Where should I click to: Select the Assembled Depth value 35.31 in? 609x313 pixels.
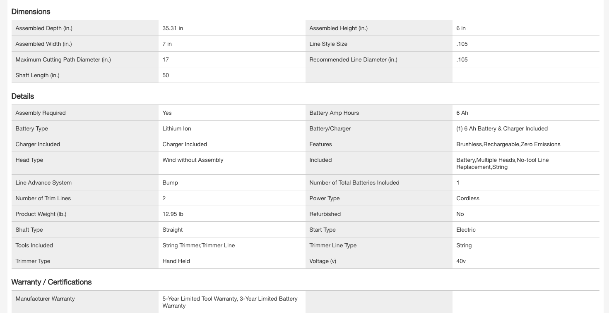click(173, 28)
